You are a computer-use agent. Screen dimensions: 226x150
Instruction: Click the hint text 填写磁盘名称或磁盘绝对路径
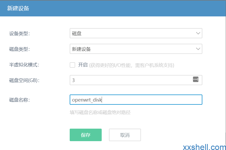tap(100, 113)
